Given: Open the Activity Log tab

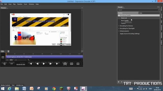Looking at the screenshot, I should click(20, 85).
